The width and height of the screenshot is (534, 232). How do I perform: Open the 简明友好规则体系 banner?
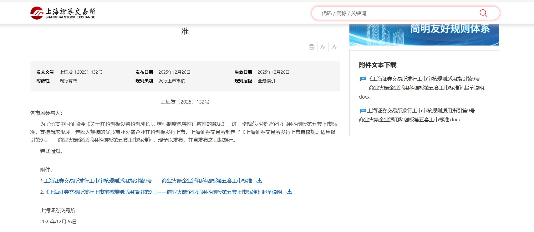tap(424, 34)
